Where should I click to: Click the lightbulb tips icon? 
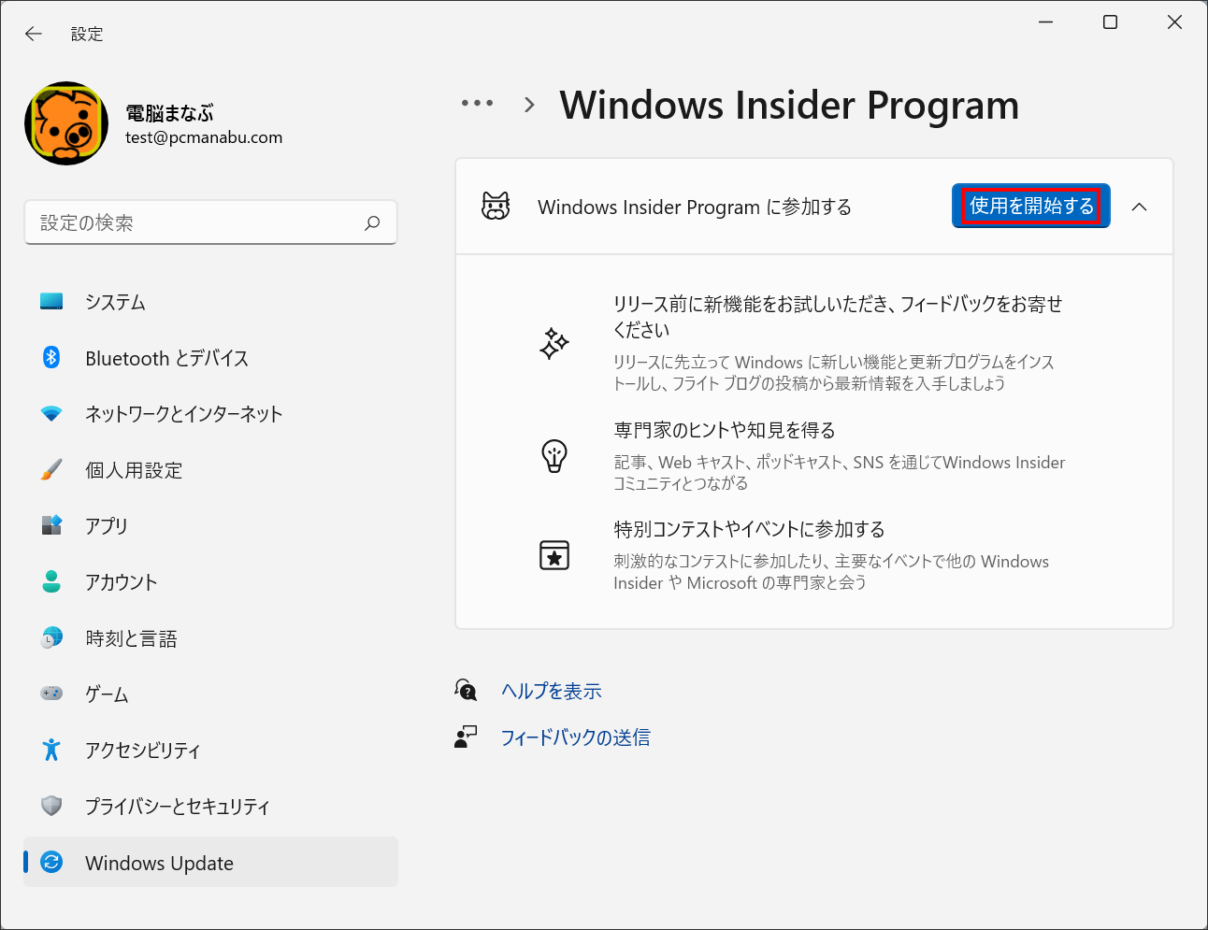(554, 456)
